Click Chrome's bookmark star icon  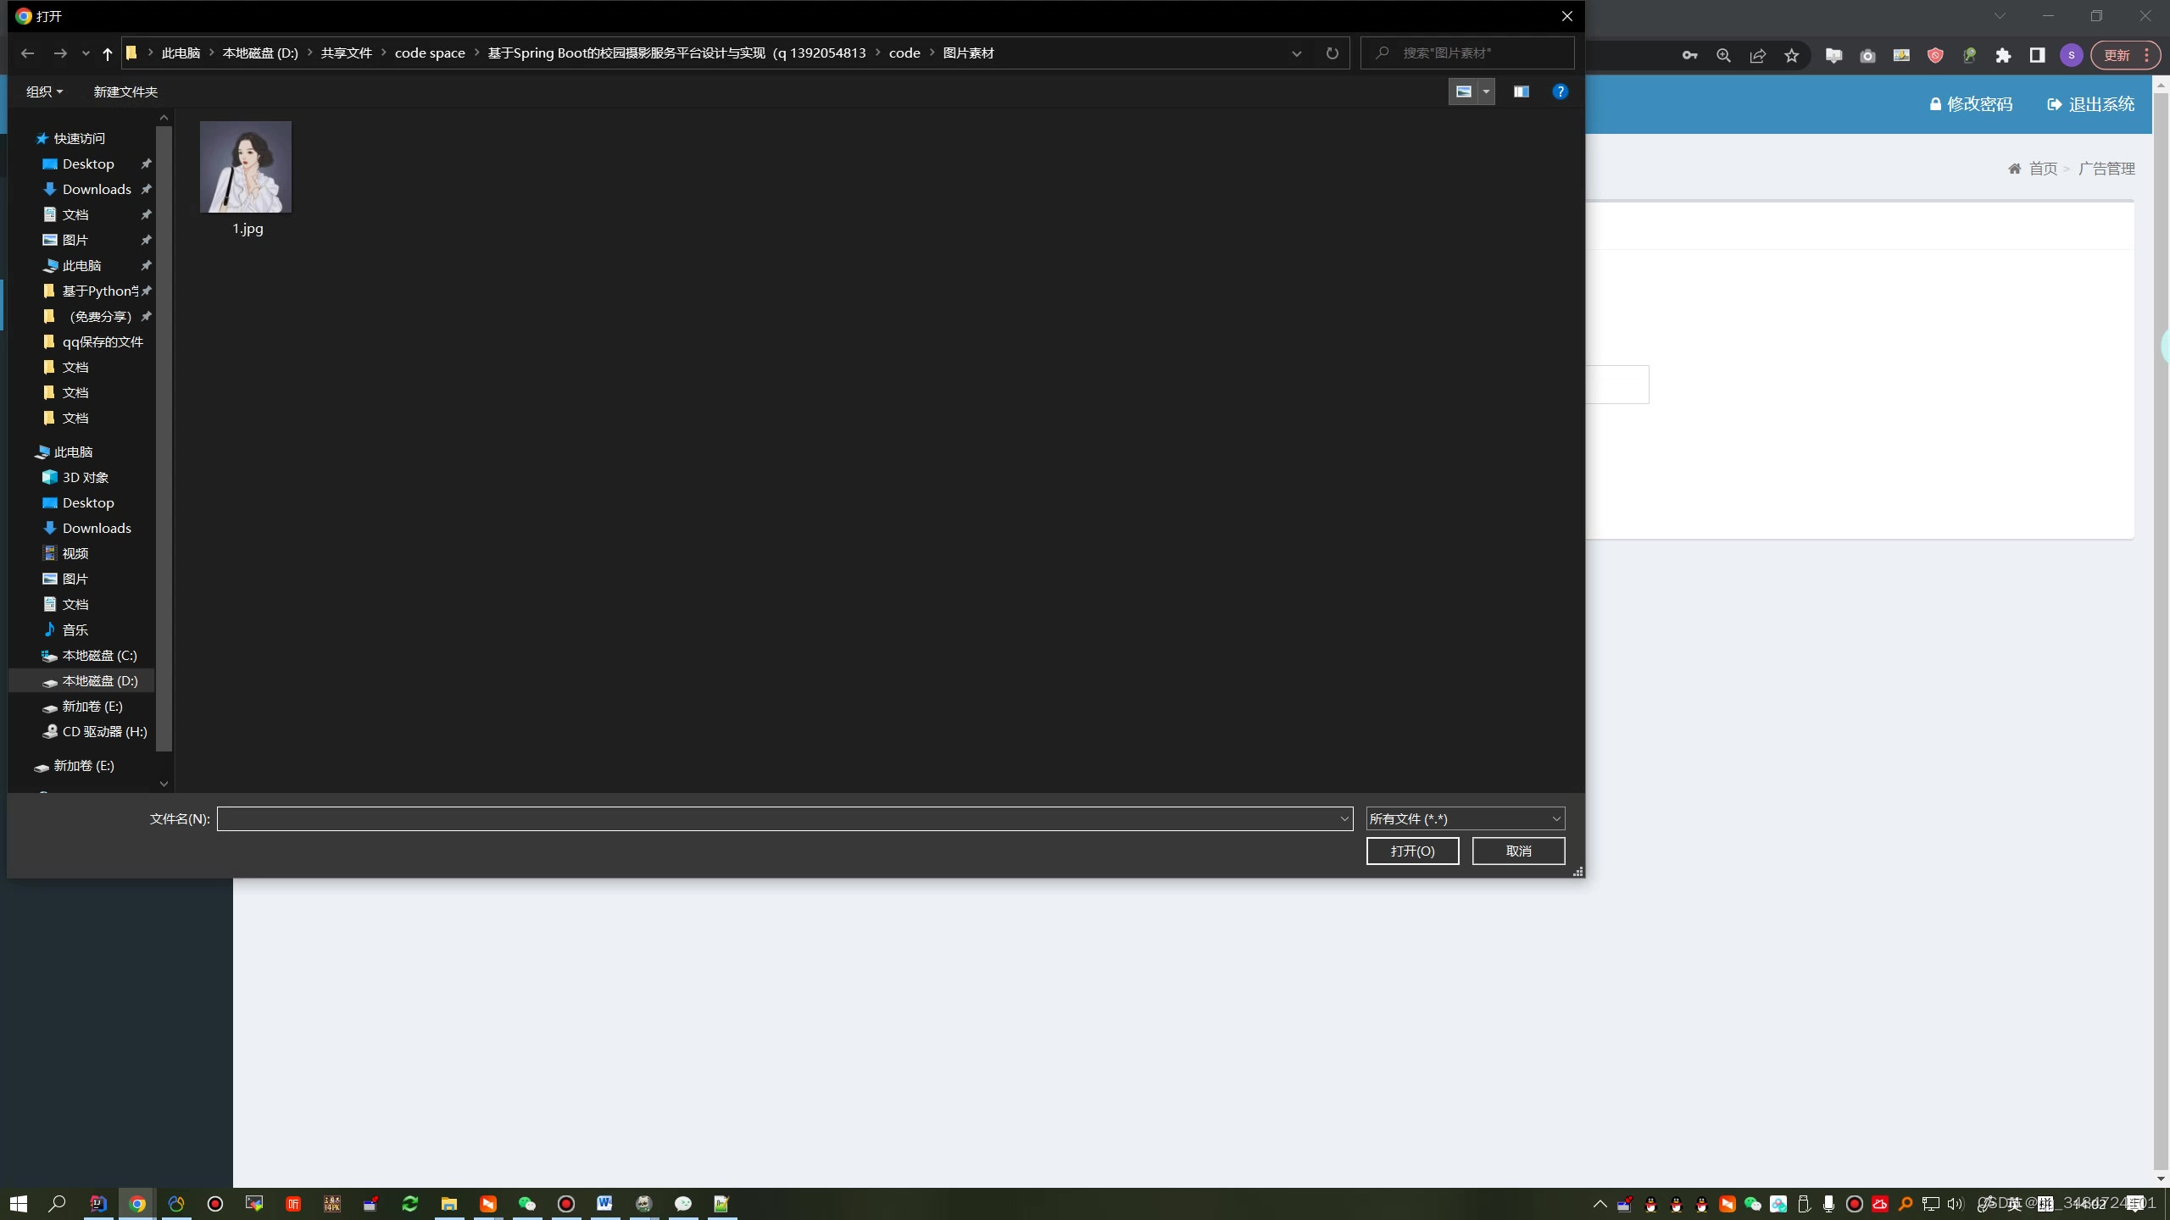coord(1791,56)
